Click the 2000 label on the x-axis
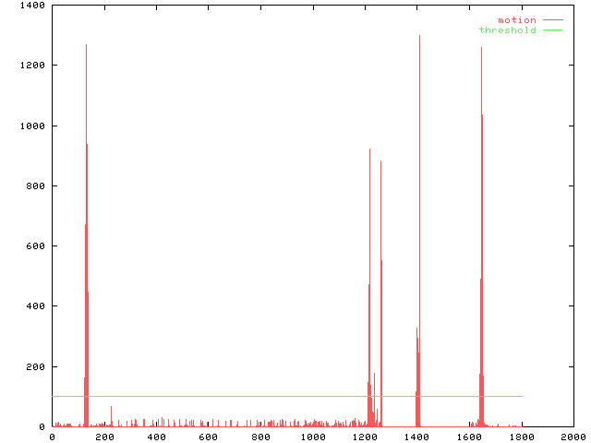Image resolution: width=591 pixels, height=443 pixels. pyautogui.click(x=573, y=437)
